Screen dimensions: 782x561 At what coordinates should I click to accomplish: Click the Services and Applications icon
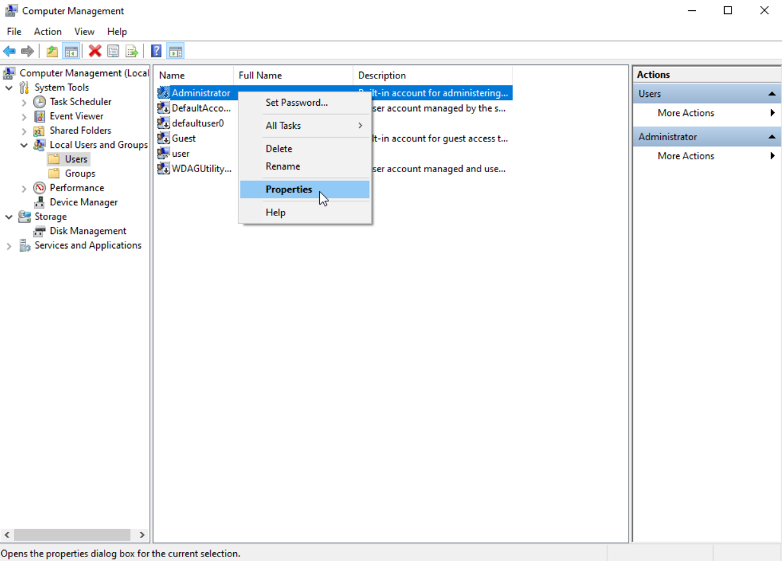25,245
